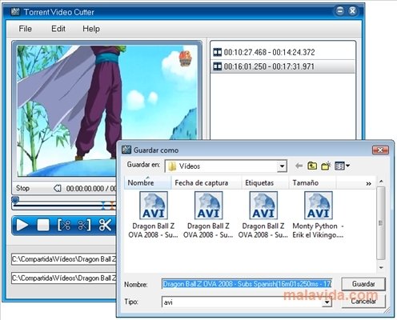The height and width of the screenshot is (320, 397).
Task: Click the film strip icon of the second segment
Action: click(x=218, y=66)
